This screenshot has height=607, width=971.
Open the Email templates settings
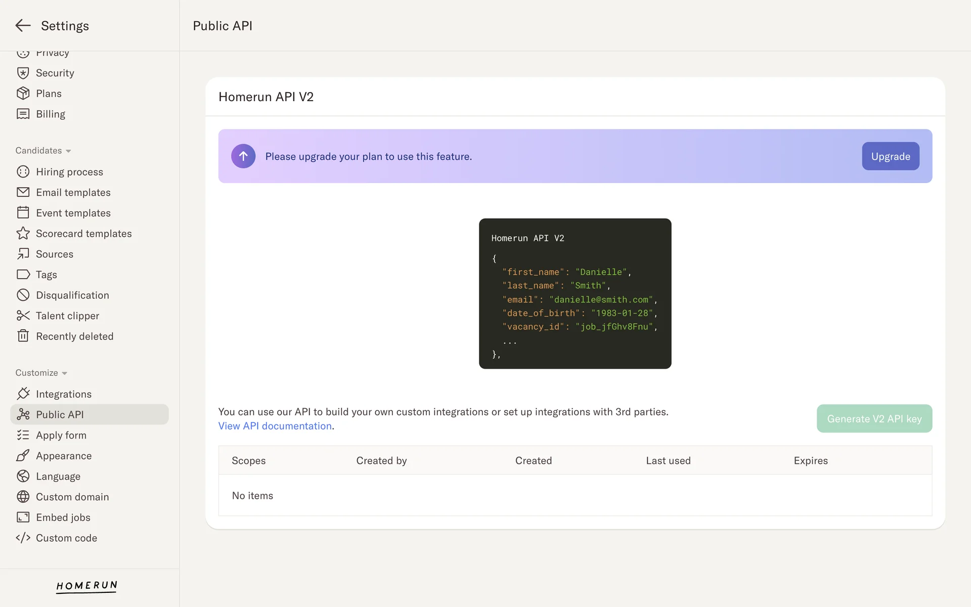click(x=73, y=192)
